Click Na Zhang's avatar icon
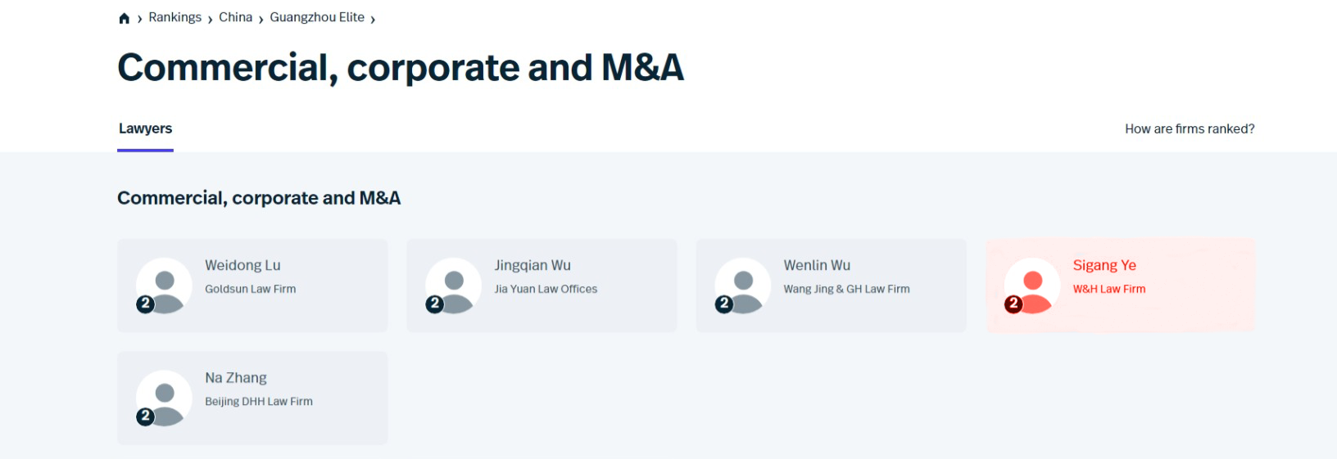Viewport: 1337px width, 459px height. 164,398
